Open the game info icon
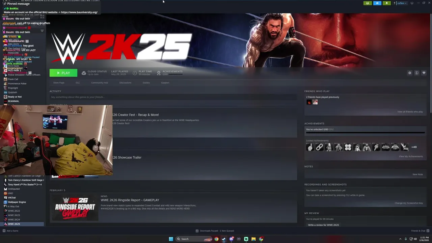The width and height of the screenshot is (432, 243). [417, 73]
